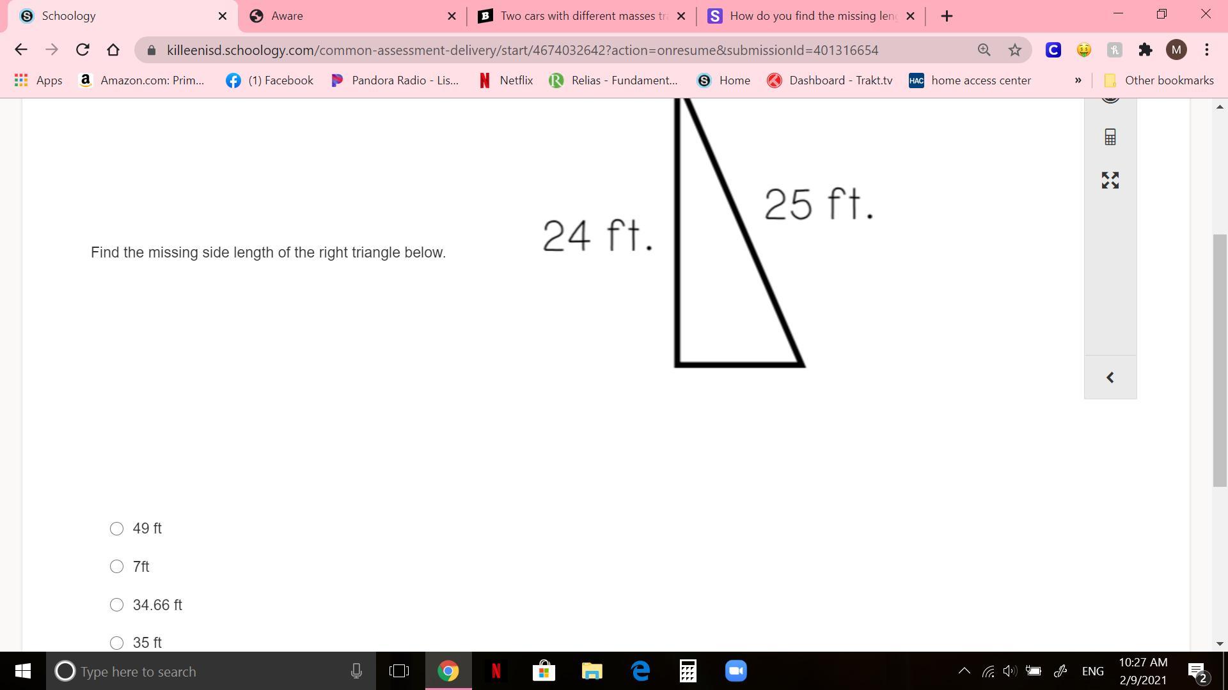This screenshot has height=690, width=1228.
Task: Open Zoom from the taskbar
Action: pos(736,671)
